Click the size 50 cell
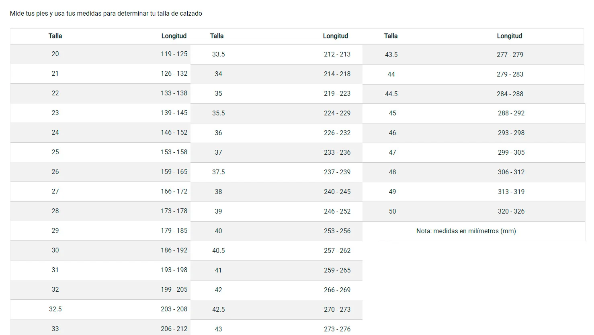The width and height of the screenshot is (594, 335). coord(392,211)
